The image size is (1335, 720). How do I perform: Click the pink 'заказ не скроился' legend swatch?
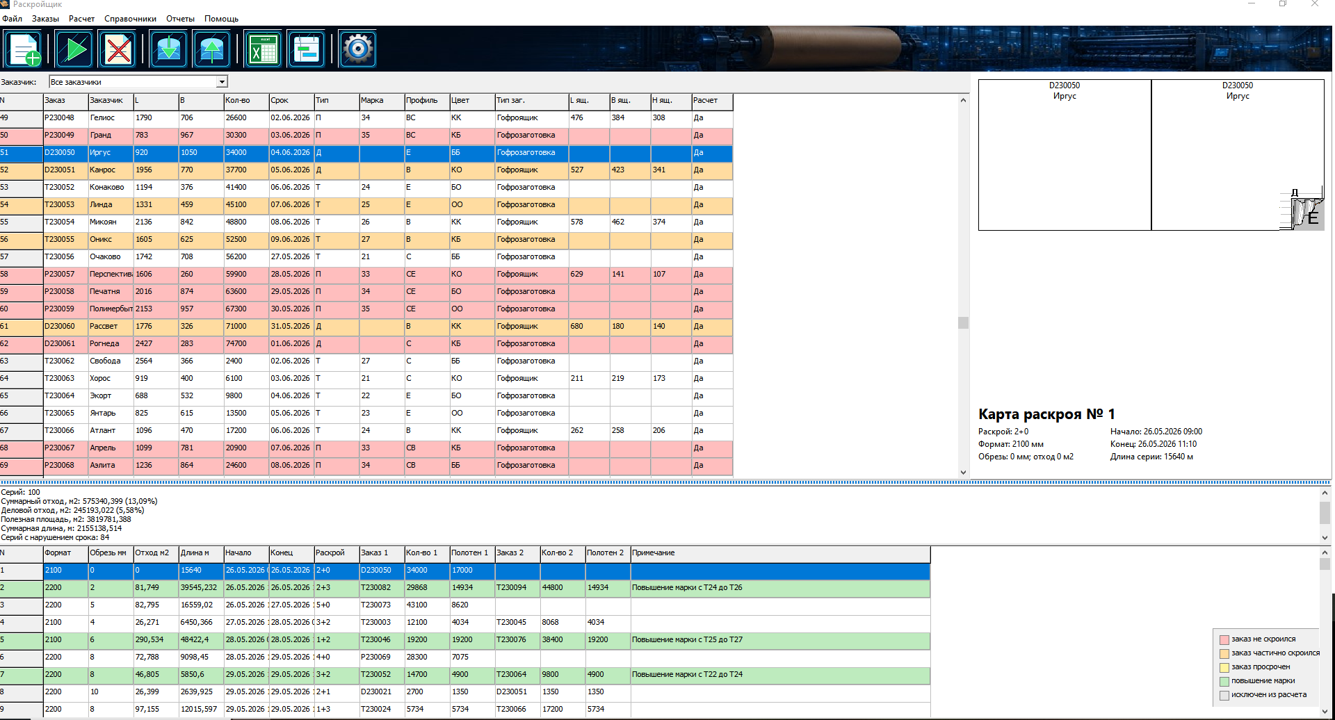(x=1224, y=639)
